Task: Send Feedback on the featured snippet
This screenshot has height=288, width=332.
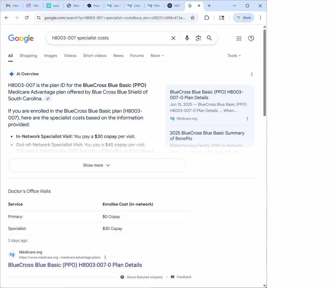Action: [181, 277]
